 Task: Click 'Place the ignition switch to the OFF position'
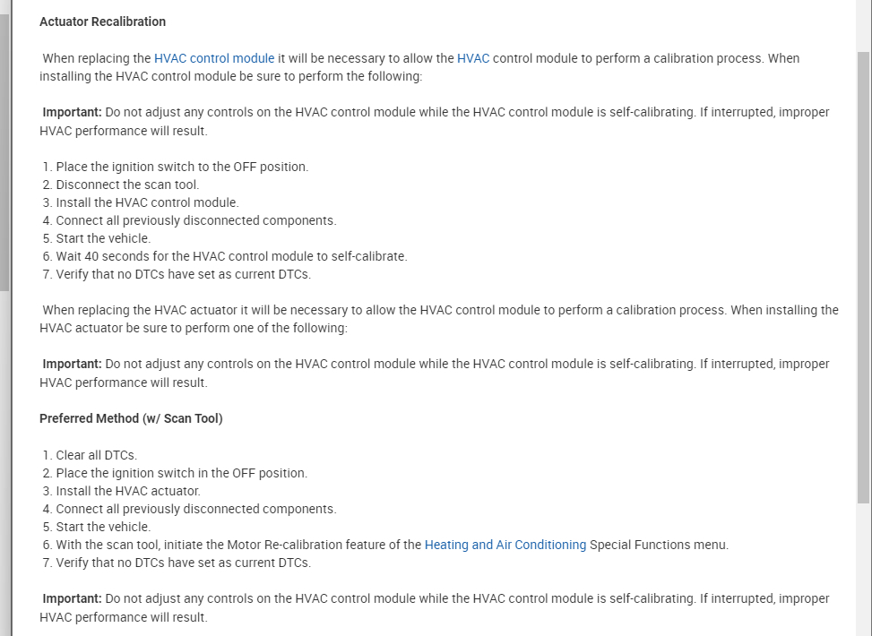coord(182,167)
